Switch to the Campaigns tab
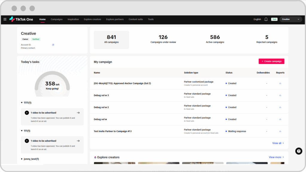 tap(56, 19)
